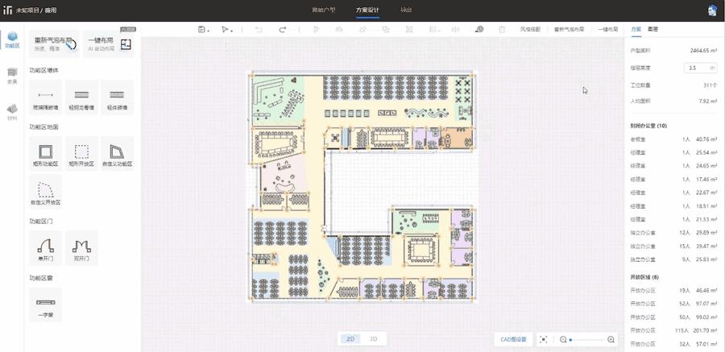Select the 自定义开放区 dashed polygon tool
This screenshot has height=352, width=725.
click(x=45, y=192)
